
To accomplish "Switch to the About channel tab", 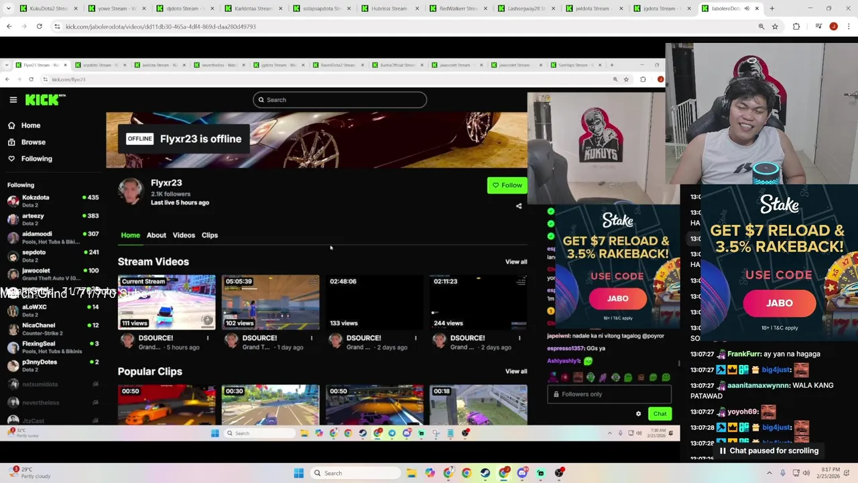I will click(x=156, y=235).
